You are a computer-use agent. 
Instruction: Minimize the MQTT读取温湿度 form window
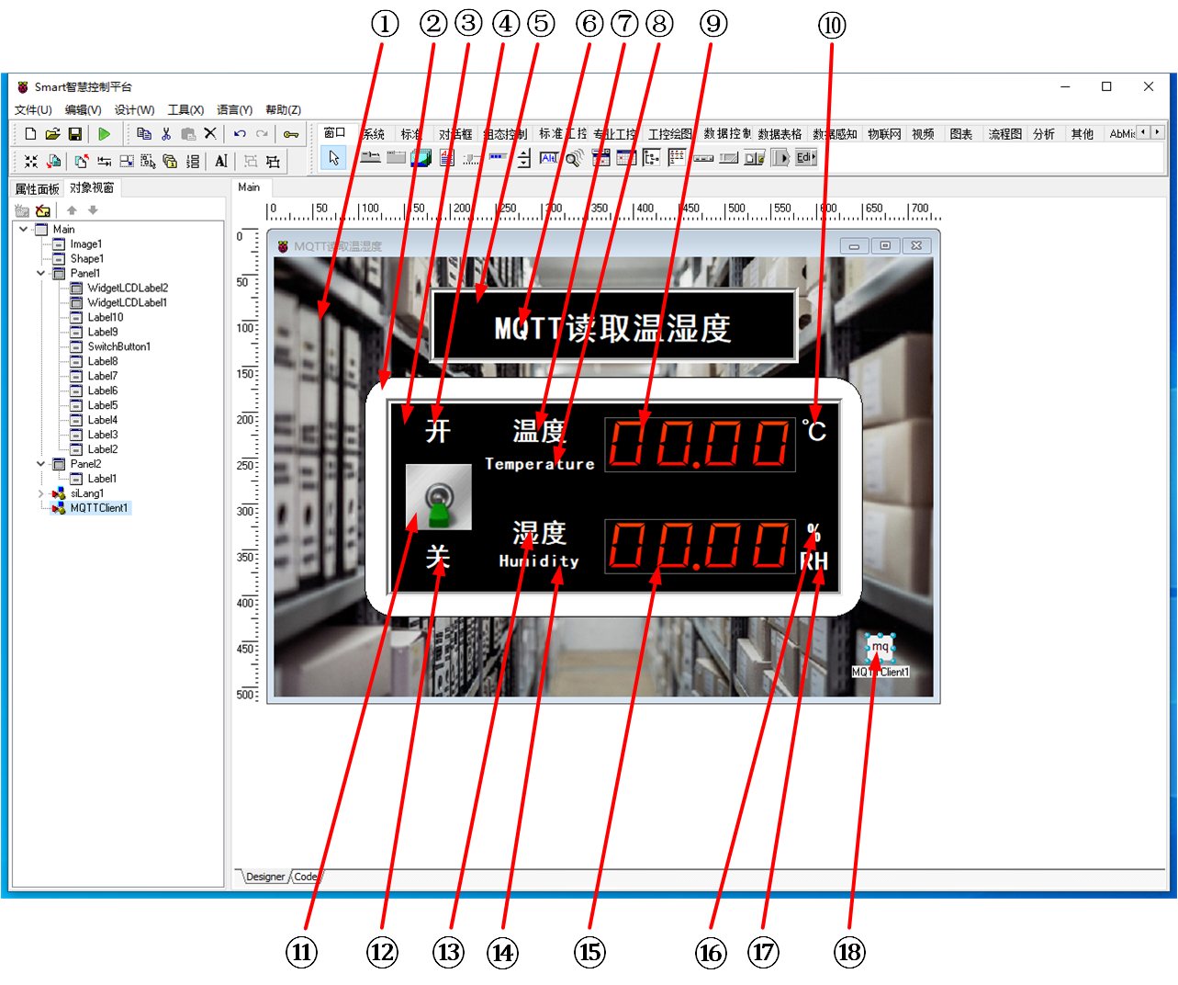click(854, 245)
